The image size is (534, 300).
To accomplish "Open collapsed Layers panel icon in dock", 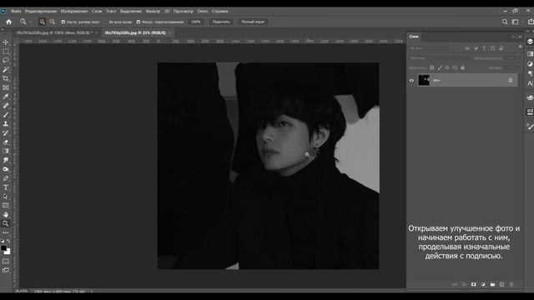I will click(530, 42).
